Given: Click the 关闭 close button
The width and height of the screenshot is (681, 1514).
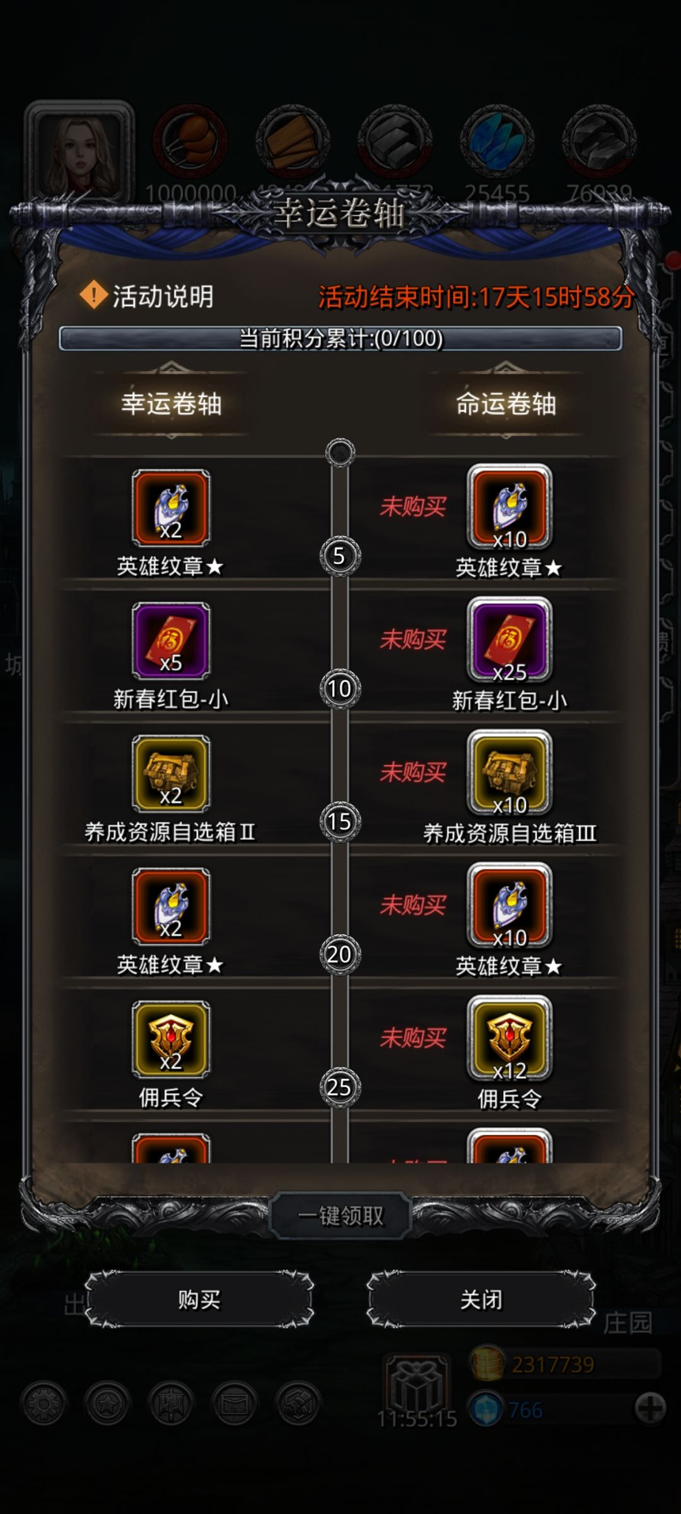Looking at the screenshot, I should pyautogui.click(x=481, y=1300).
